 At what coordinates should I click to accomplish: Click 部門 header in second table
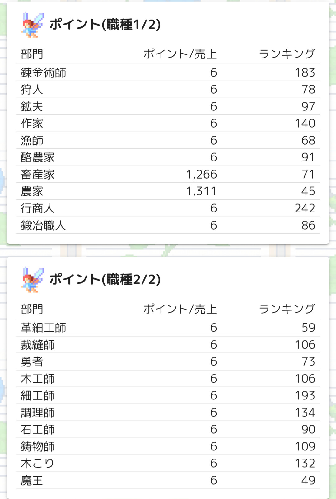(x=32, y=309)
